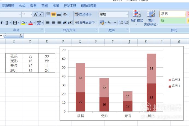Screen dimensions: 189x126
Task: Open 对齐方式 dialog launcher
Action: coord(96,29)
